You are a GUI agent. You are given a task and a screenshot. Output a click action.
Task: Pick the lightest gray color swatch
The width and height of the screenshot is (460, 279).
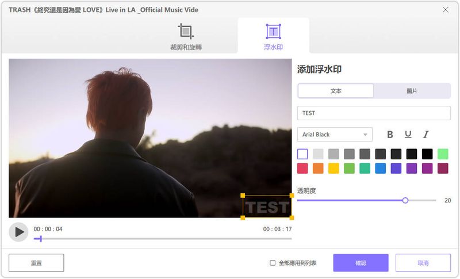(318, 154)
